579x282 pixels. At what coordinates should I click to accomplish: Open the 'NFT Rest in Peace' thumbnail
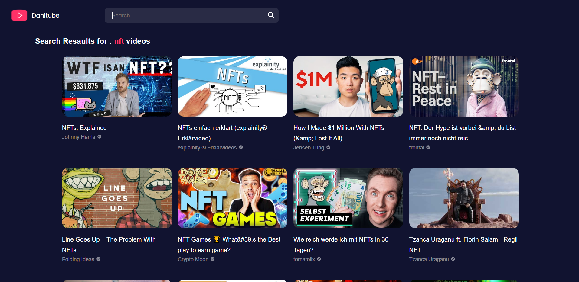464,86
